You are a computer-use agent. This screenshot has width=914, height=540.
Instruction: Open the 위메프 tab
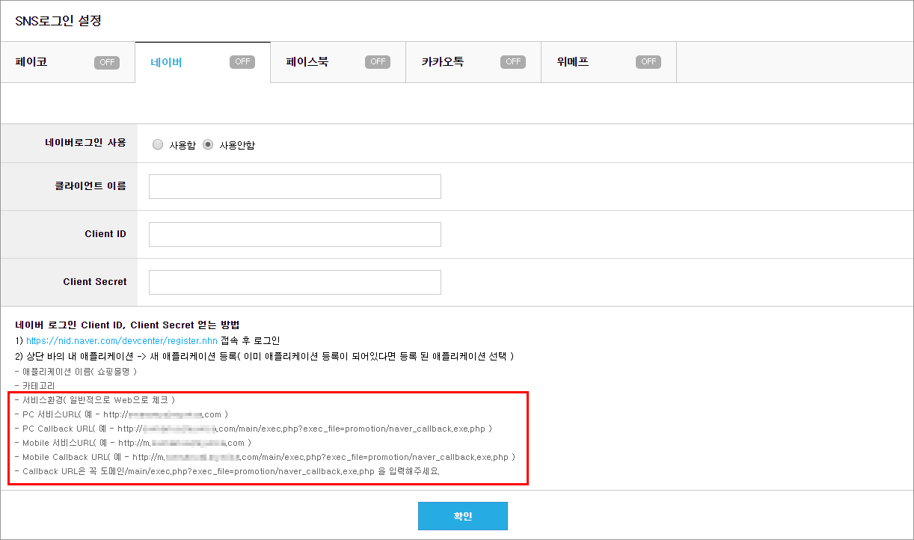(572, 62)
